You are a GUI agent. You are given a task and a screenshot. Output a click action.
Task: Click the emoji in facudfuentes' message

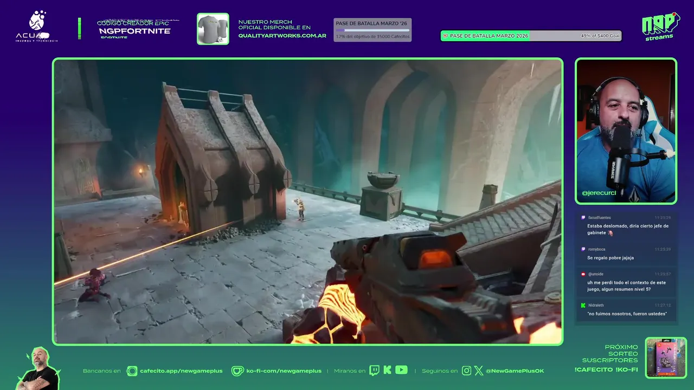point(611,233)
